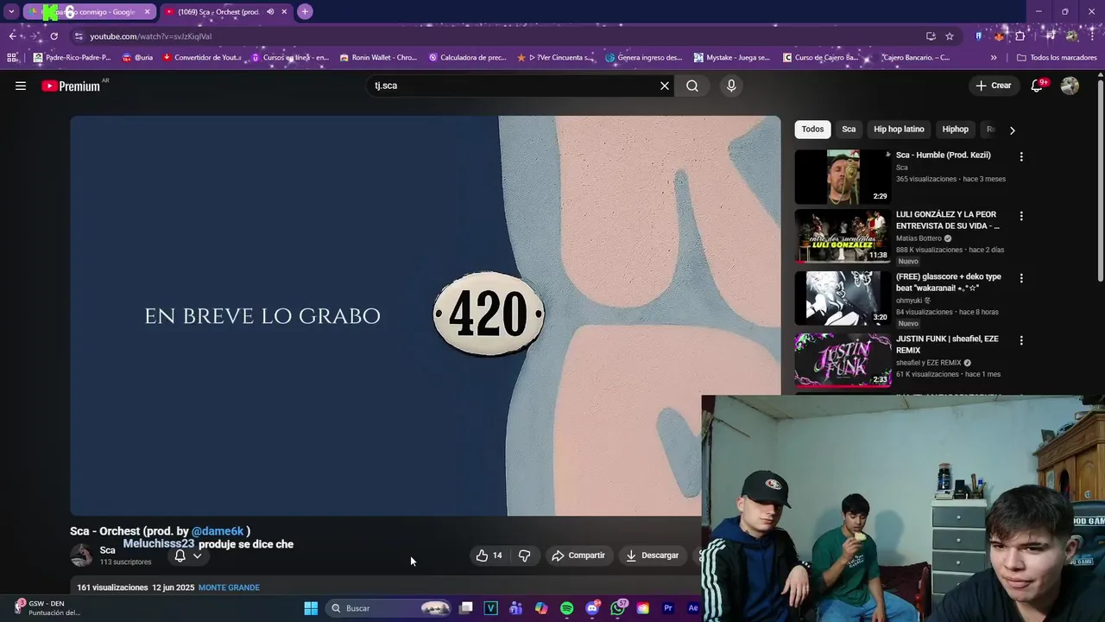Click the taskbar Buscar search box
This screenshot has width=1105, height=622.
pos(390,608)
